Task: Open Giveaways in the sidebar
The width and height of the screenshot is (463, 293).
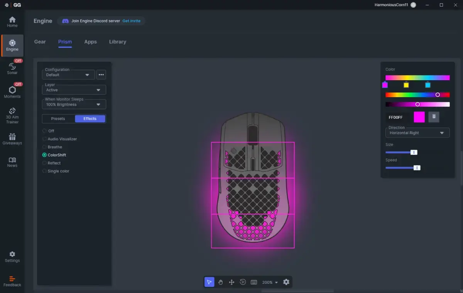Action: [x=12, y=139]
